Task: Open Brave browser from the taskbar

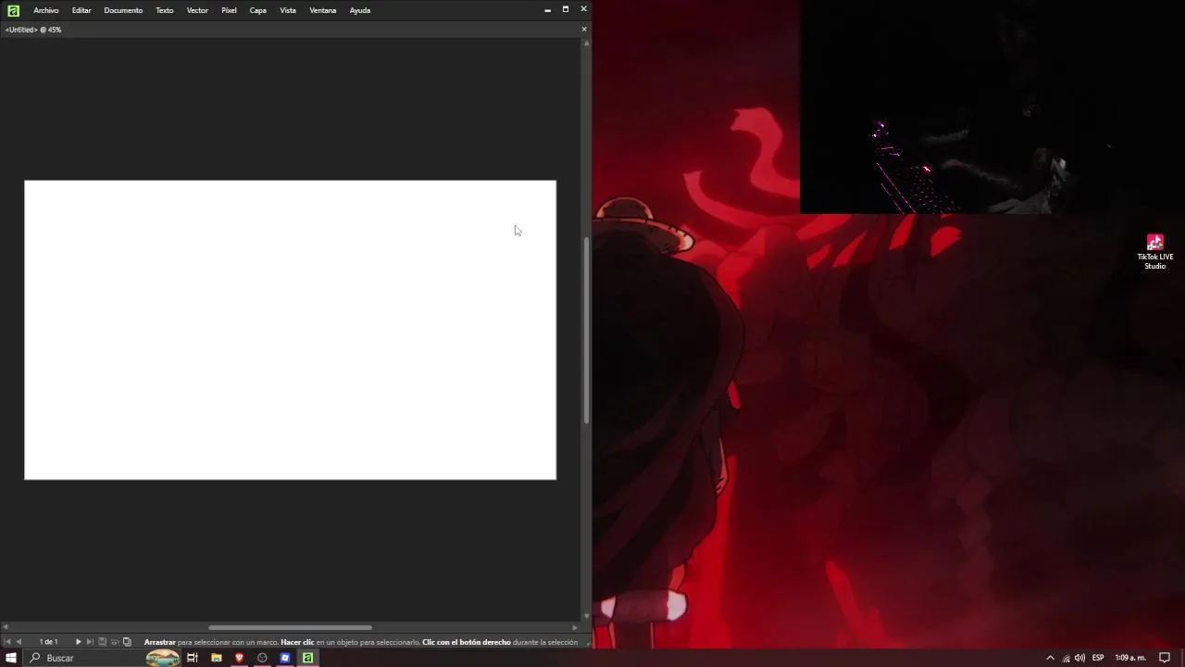Action: coord(239,658)
